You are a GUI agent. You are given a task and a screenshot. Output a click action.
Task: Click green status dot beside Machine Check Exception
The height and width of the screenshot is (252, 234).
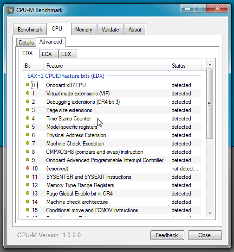pyautogui.click(x=27, y=143)
